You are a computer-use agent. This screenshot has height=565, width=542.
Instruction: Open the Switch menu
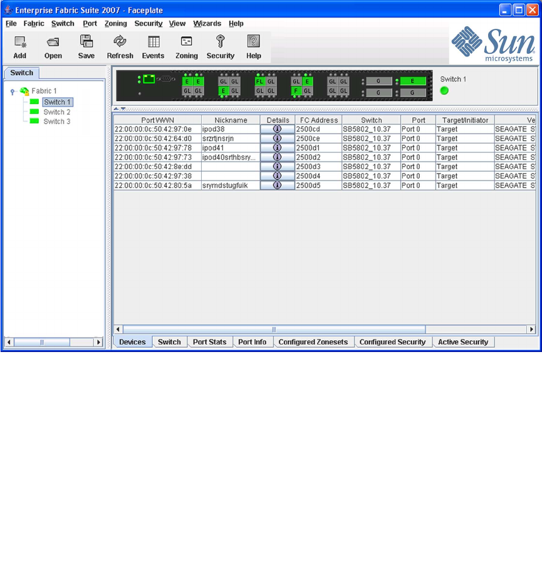tap(63, 23)
